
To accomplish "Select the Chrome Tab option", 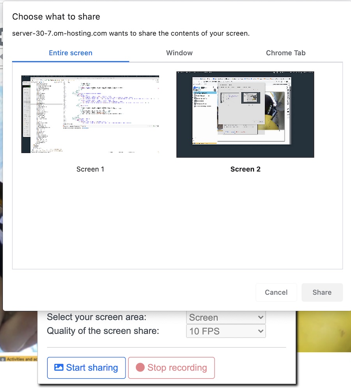I will tap(285, 53).
